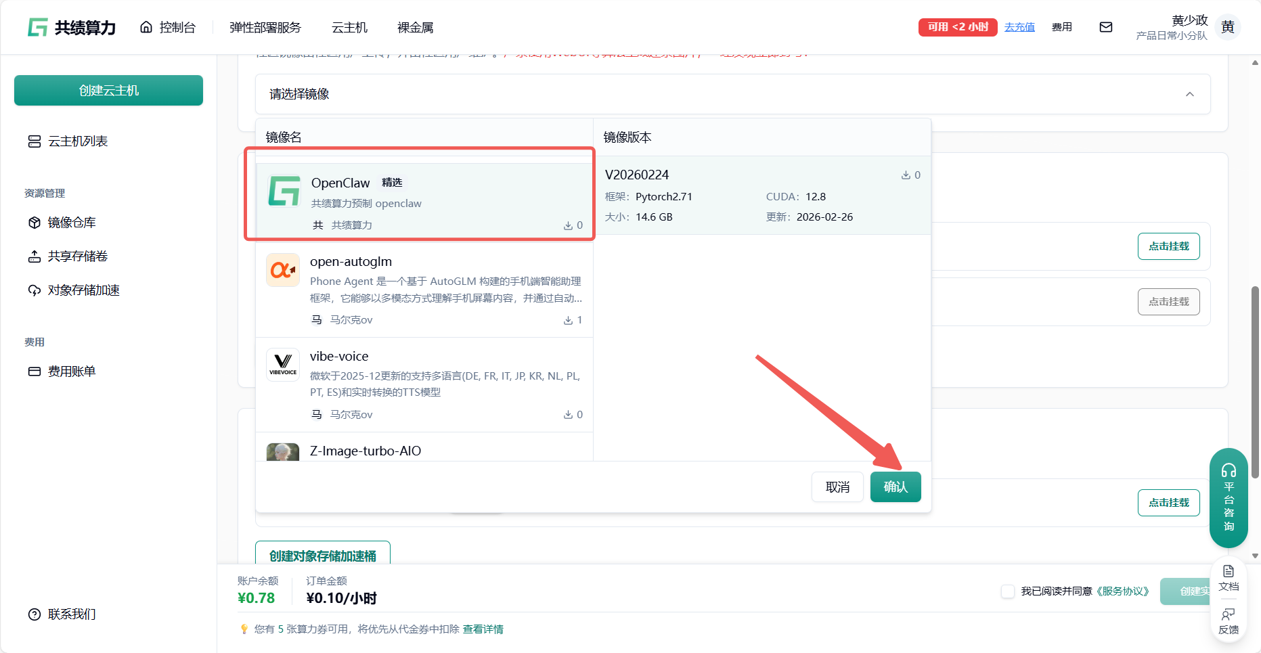Check the service agreement checkbox
This screenshot has height=653, width=1261.
[1008, 591]
